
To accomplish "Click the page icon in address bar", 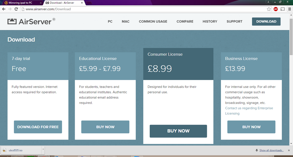I will 23,9.
